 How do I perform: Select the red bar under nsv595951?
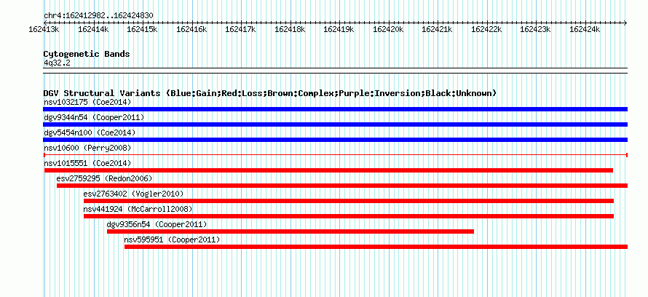click(x=376, y=247)
